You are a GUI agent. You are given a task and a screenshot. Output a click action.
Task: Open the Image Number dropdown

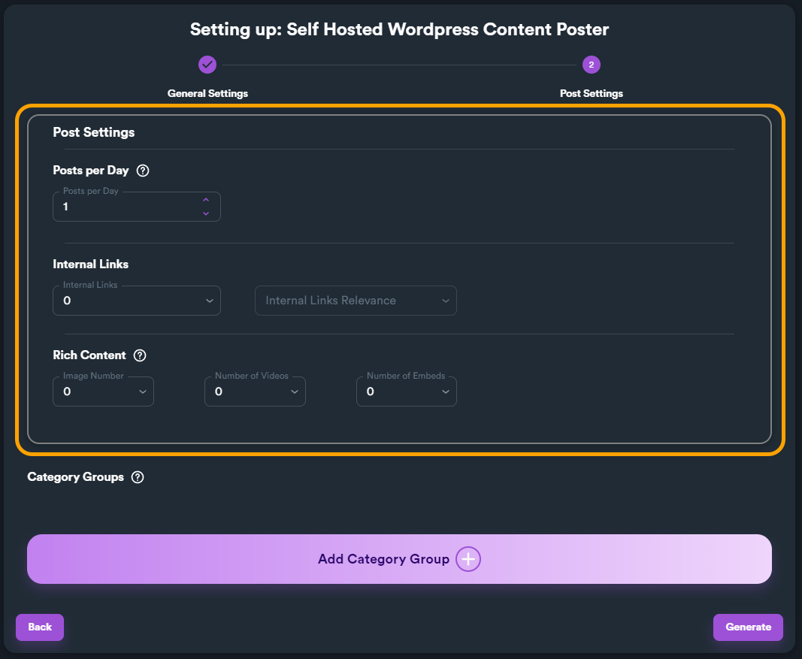tap(103, 391)
